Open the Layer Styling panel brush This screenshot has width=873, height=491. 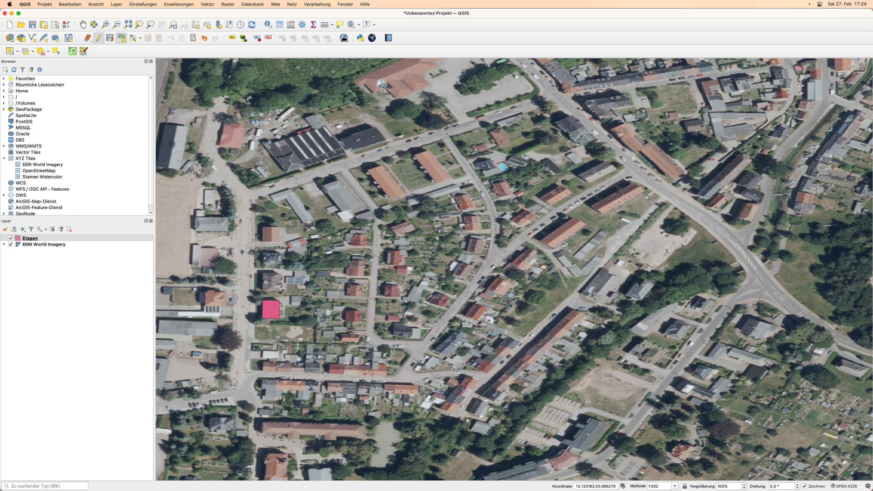(x=5, y=229)
